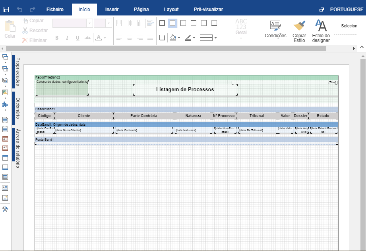
Task: Click the window restore icon beside PORTUGUESE
Action: [321, 10]
